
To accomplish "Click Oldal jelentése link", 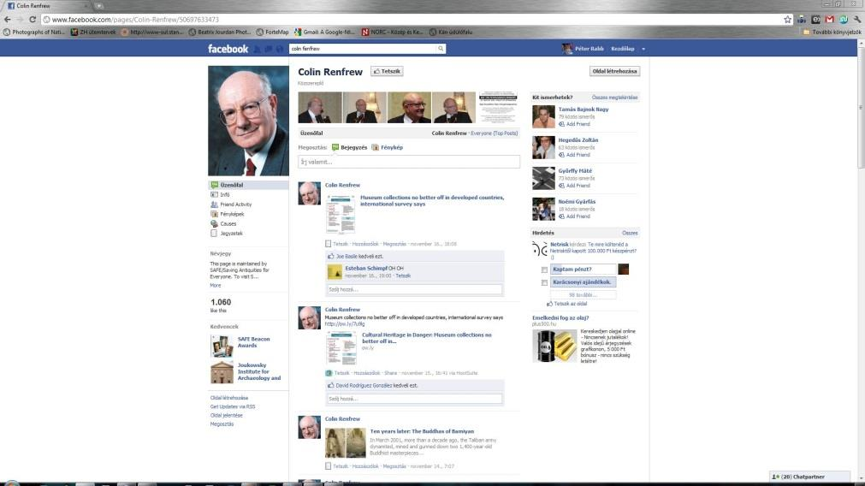I will (226, 415).
